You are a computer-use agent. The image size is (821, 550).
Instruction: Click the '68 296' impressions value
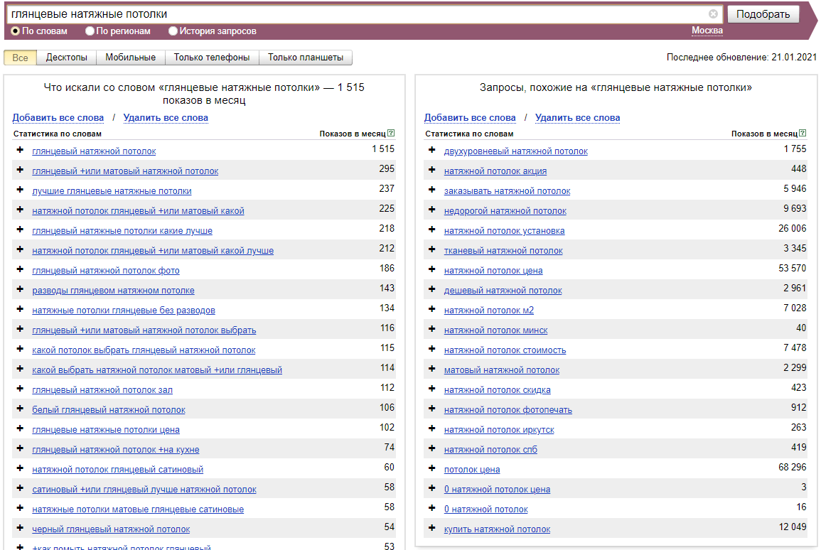(792, 467)
